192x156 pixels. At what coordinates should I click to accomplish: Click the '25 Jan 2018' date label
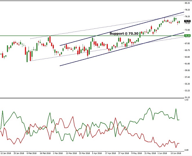point(19,153)
